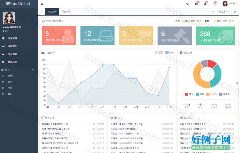Viewport: 240px width, 153px height.
Task: Toggle the red 事假 legend swatch
Action: coord(186,94)
